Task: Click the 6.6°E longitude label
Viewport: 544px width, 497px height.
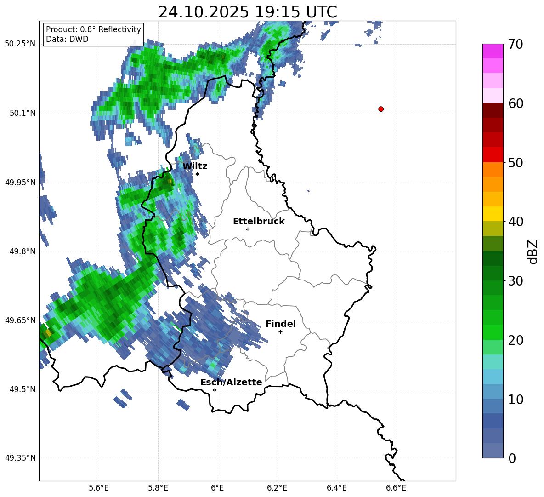Action: (x=396, y=488)
